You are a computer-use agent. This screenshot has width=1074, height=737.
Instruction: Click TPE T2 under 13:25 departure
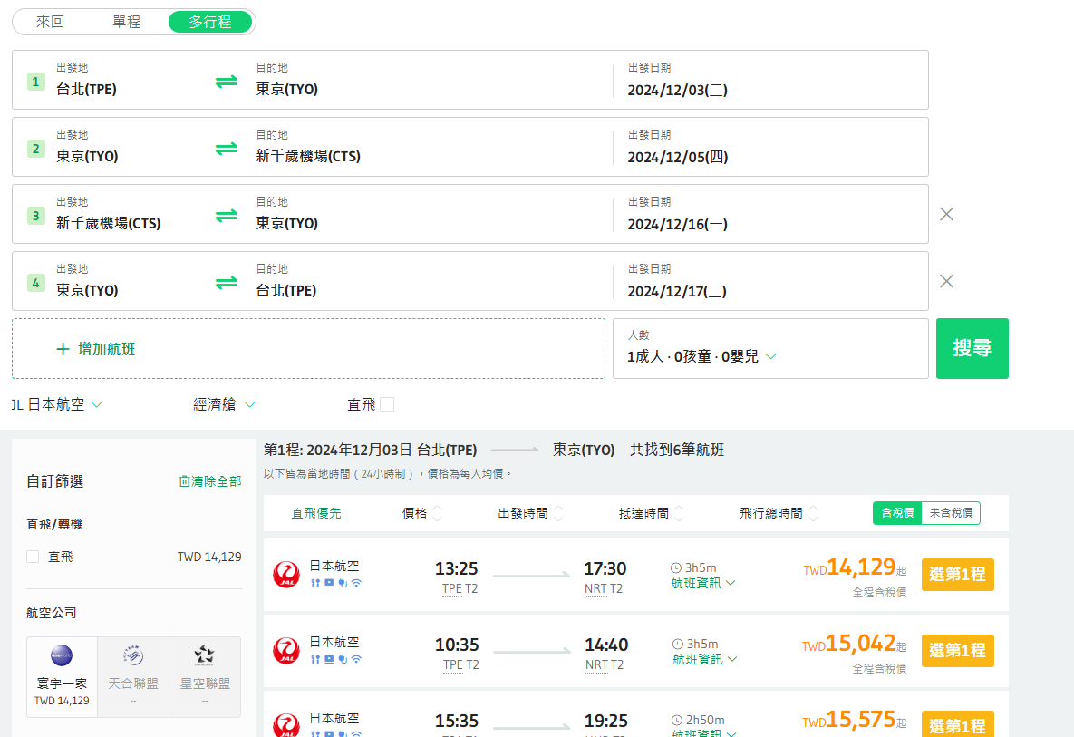click(460, 589)
